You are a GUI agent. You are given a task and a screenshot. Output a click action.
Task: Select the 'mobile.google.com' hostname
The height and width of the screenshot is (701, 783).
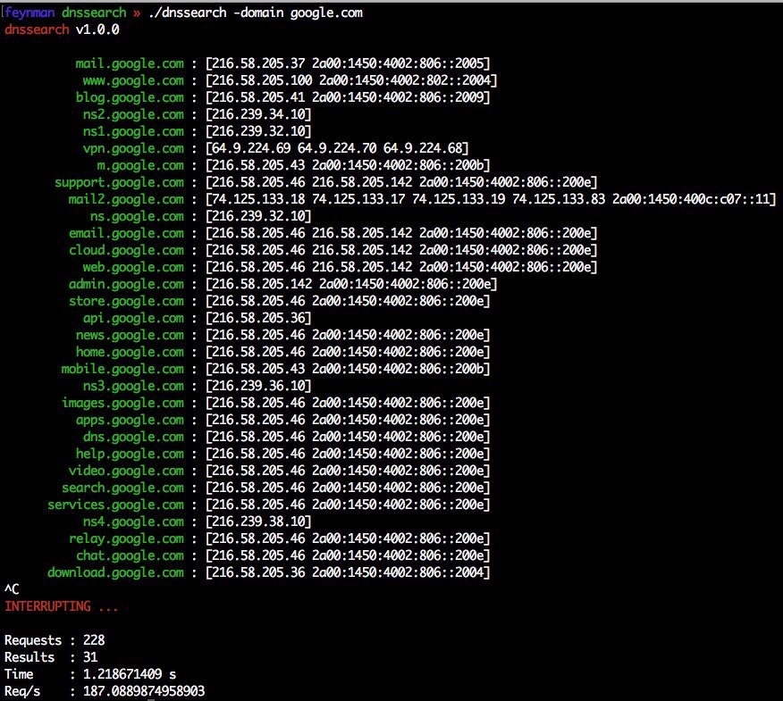[122, 369]
